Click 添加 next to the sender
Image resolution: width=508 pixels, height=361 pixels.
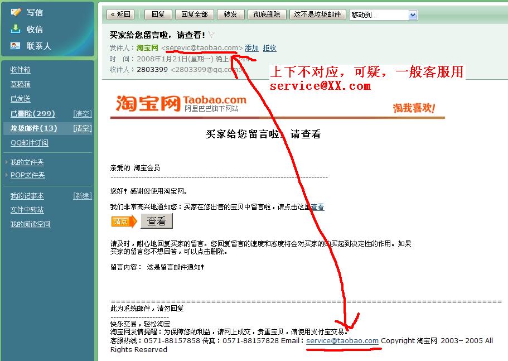pyautogui.click(x=251, y=48)
